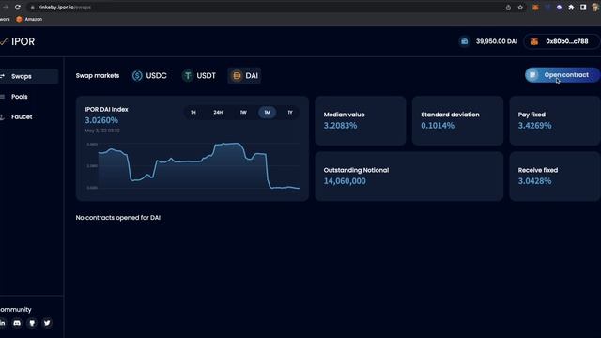Set chart range to 24H

(218, 113)
